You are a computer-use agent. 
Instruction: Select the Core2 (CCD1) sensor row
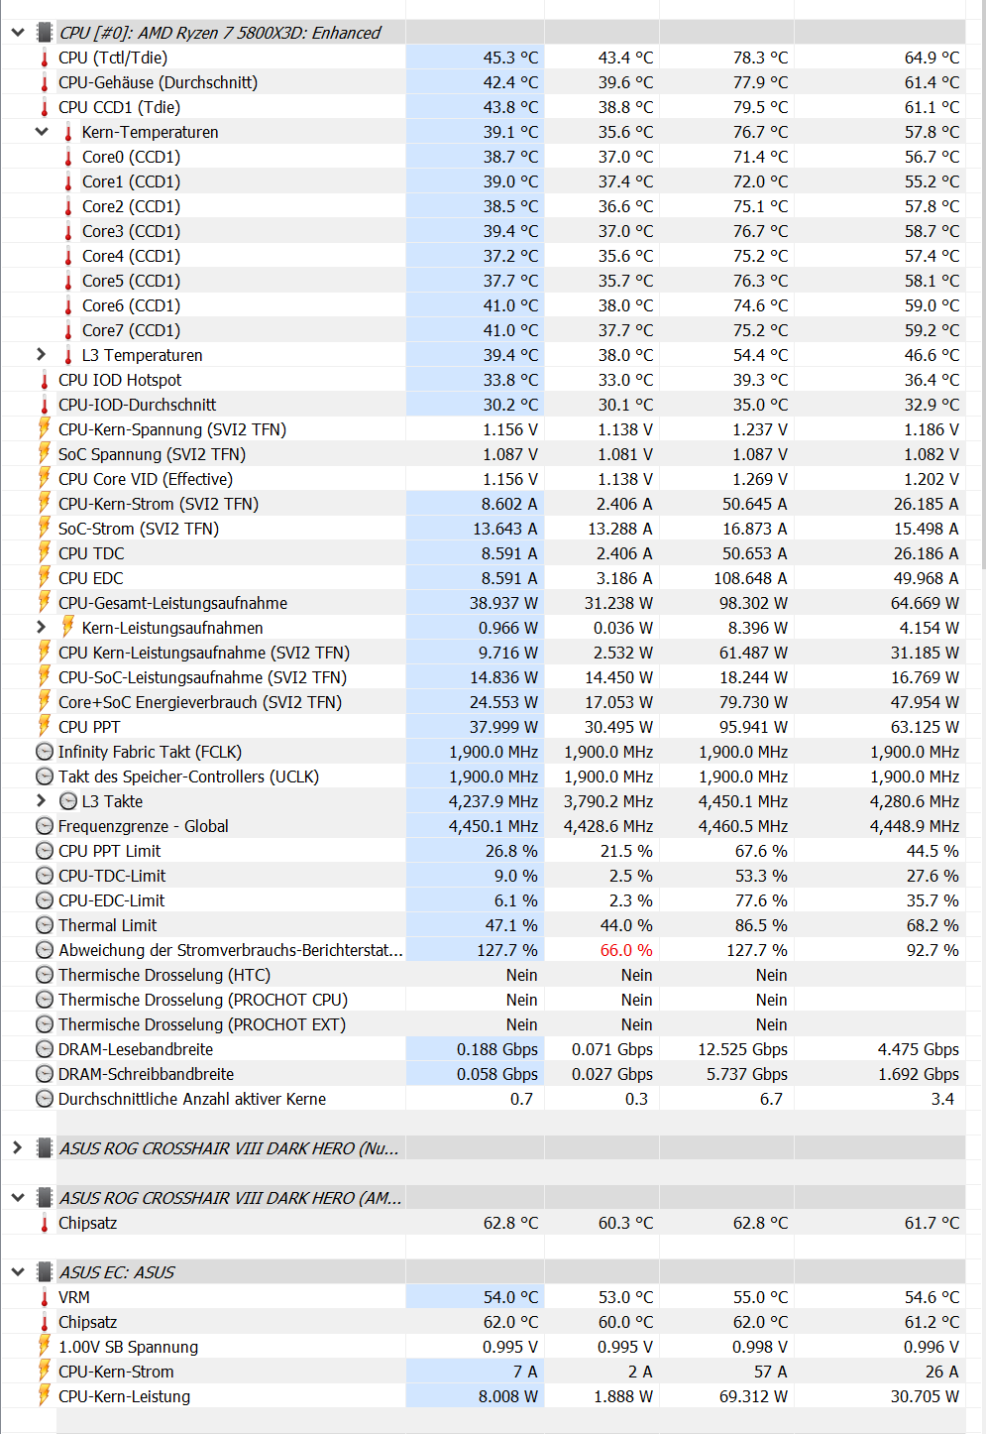pyautogui.click(x=483, y=206)
